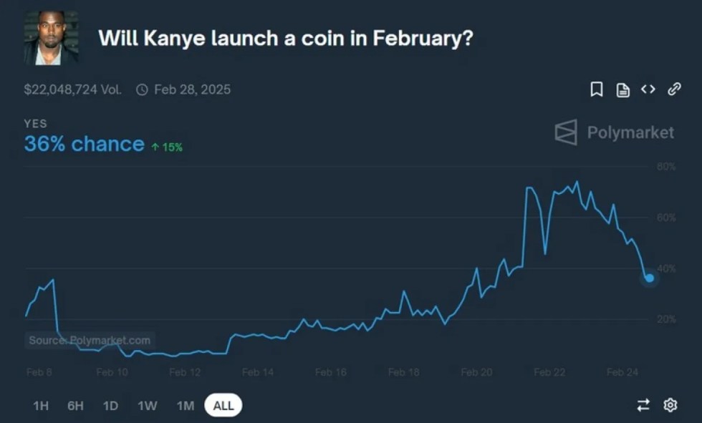Viewport: 702px width, 423px height.
Task: Switch chart to 1D range
Action: 110,406
